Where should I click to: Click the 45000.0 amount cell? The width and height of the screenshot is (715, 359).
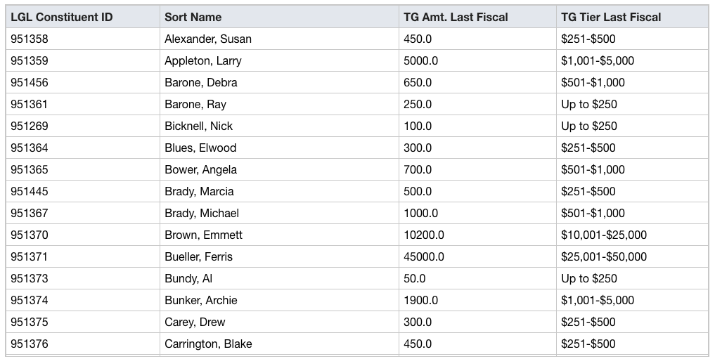[423, 257]
